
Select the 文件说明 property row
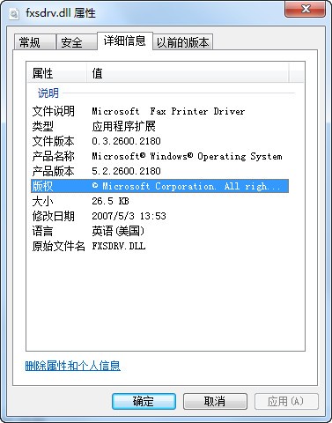click(159, 111)
